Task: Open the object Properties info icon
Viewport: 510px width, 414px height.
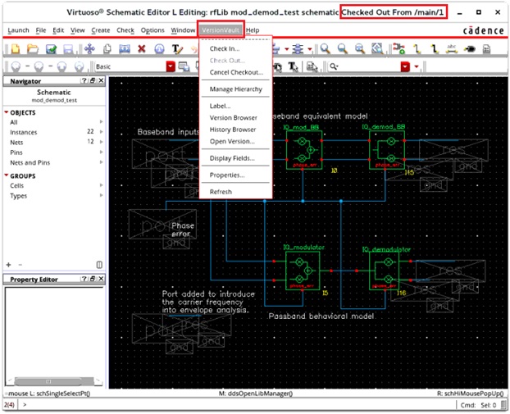Action: tap(159, 49)
